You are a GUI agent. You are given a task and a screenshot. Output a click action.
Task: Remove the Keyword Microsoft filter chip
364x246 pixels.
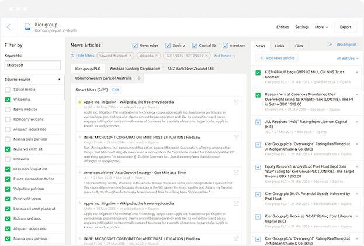point(131,56)
